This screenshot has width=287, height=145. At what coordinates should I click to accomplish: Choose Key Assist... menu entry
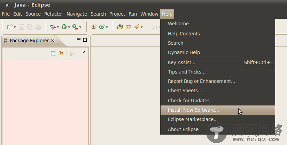[x=218, y=62]
